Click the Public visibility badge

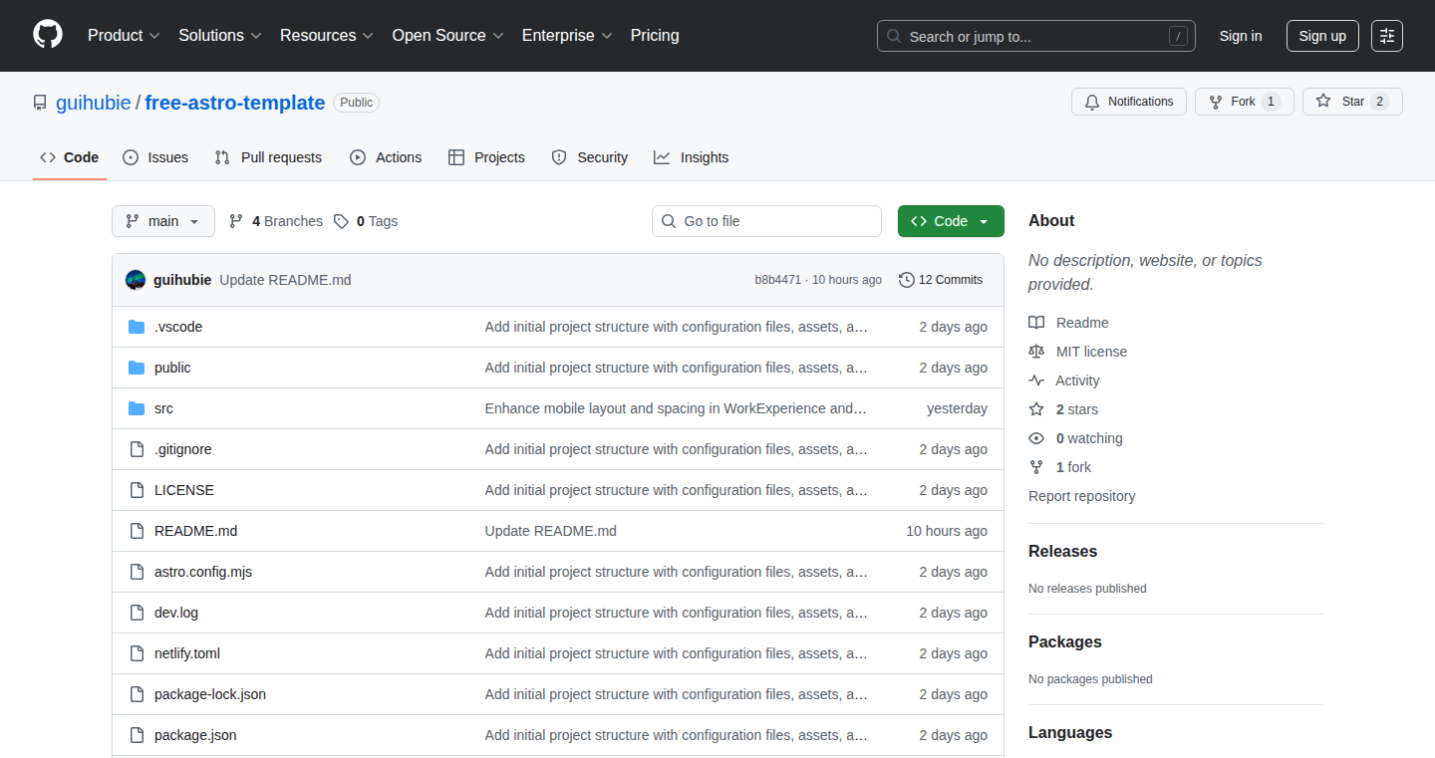[x=356, y=103]
